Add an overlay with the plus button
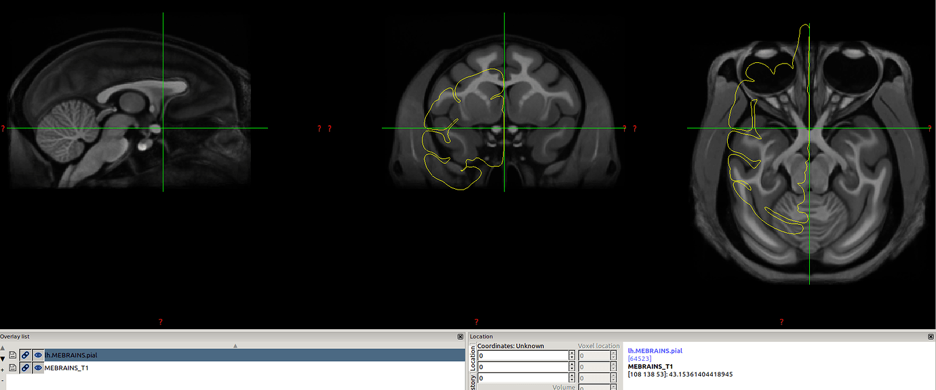The width and height of the screenshot is (936, 390). (x=3, y=370)
